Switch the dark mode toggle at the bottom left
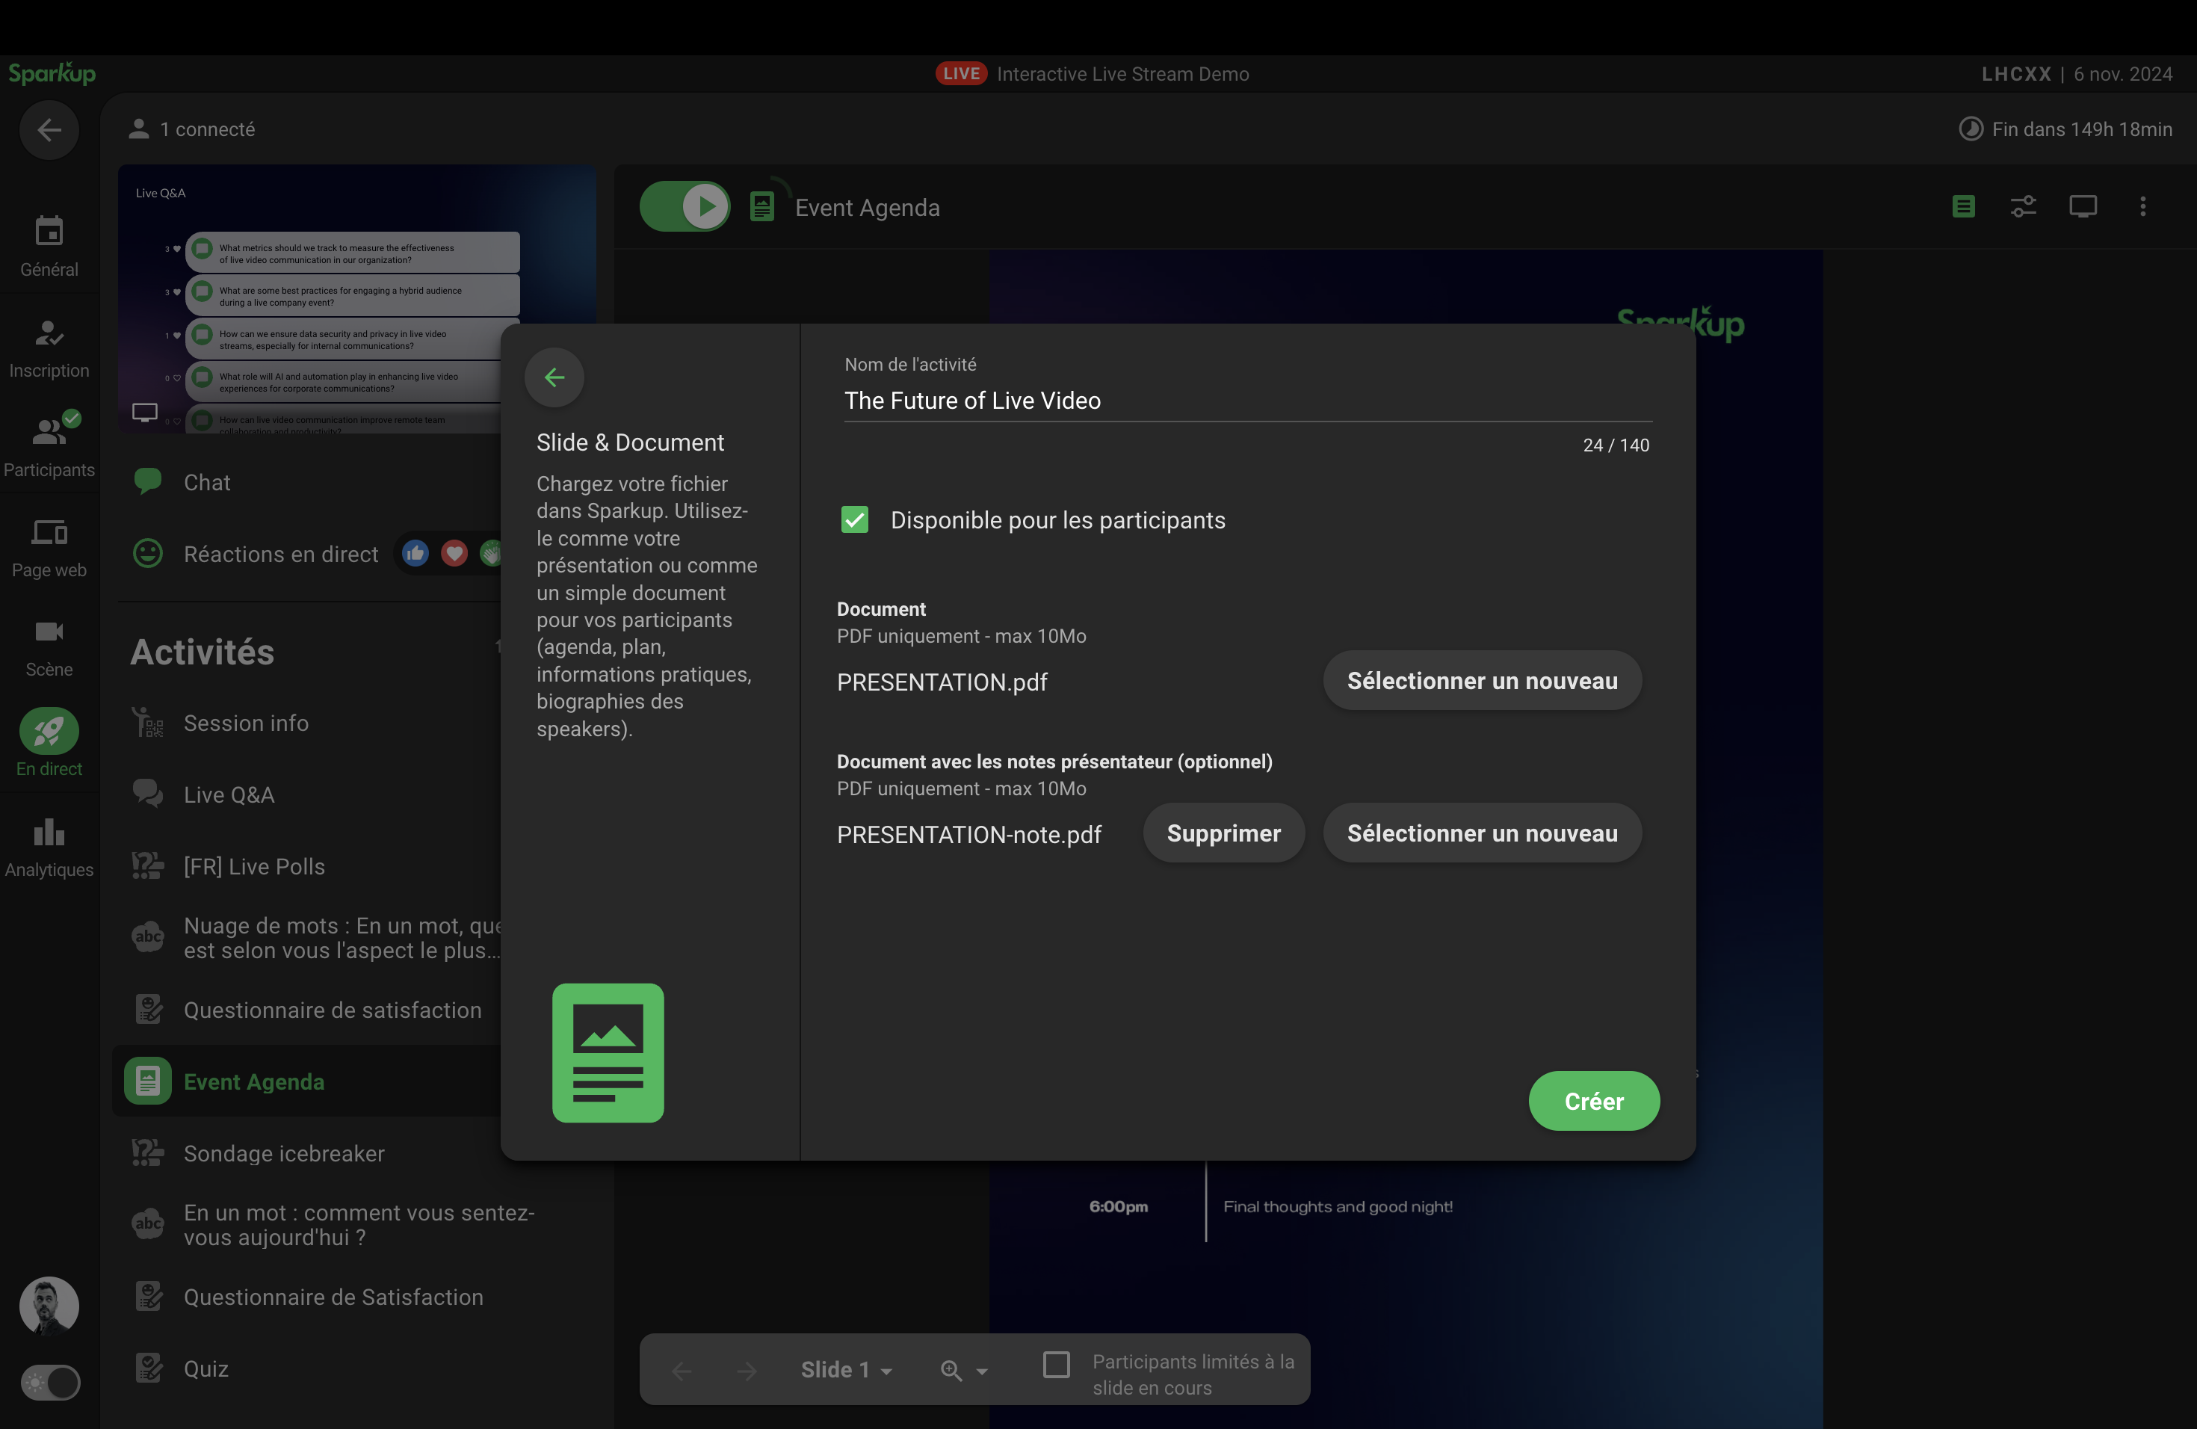 [x=51, y=1382]
